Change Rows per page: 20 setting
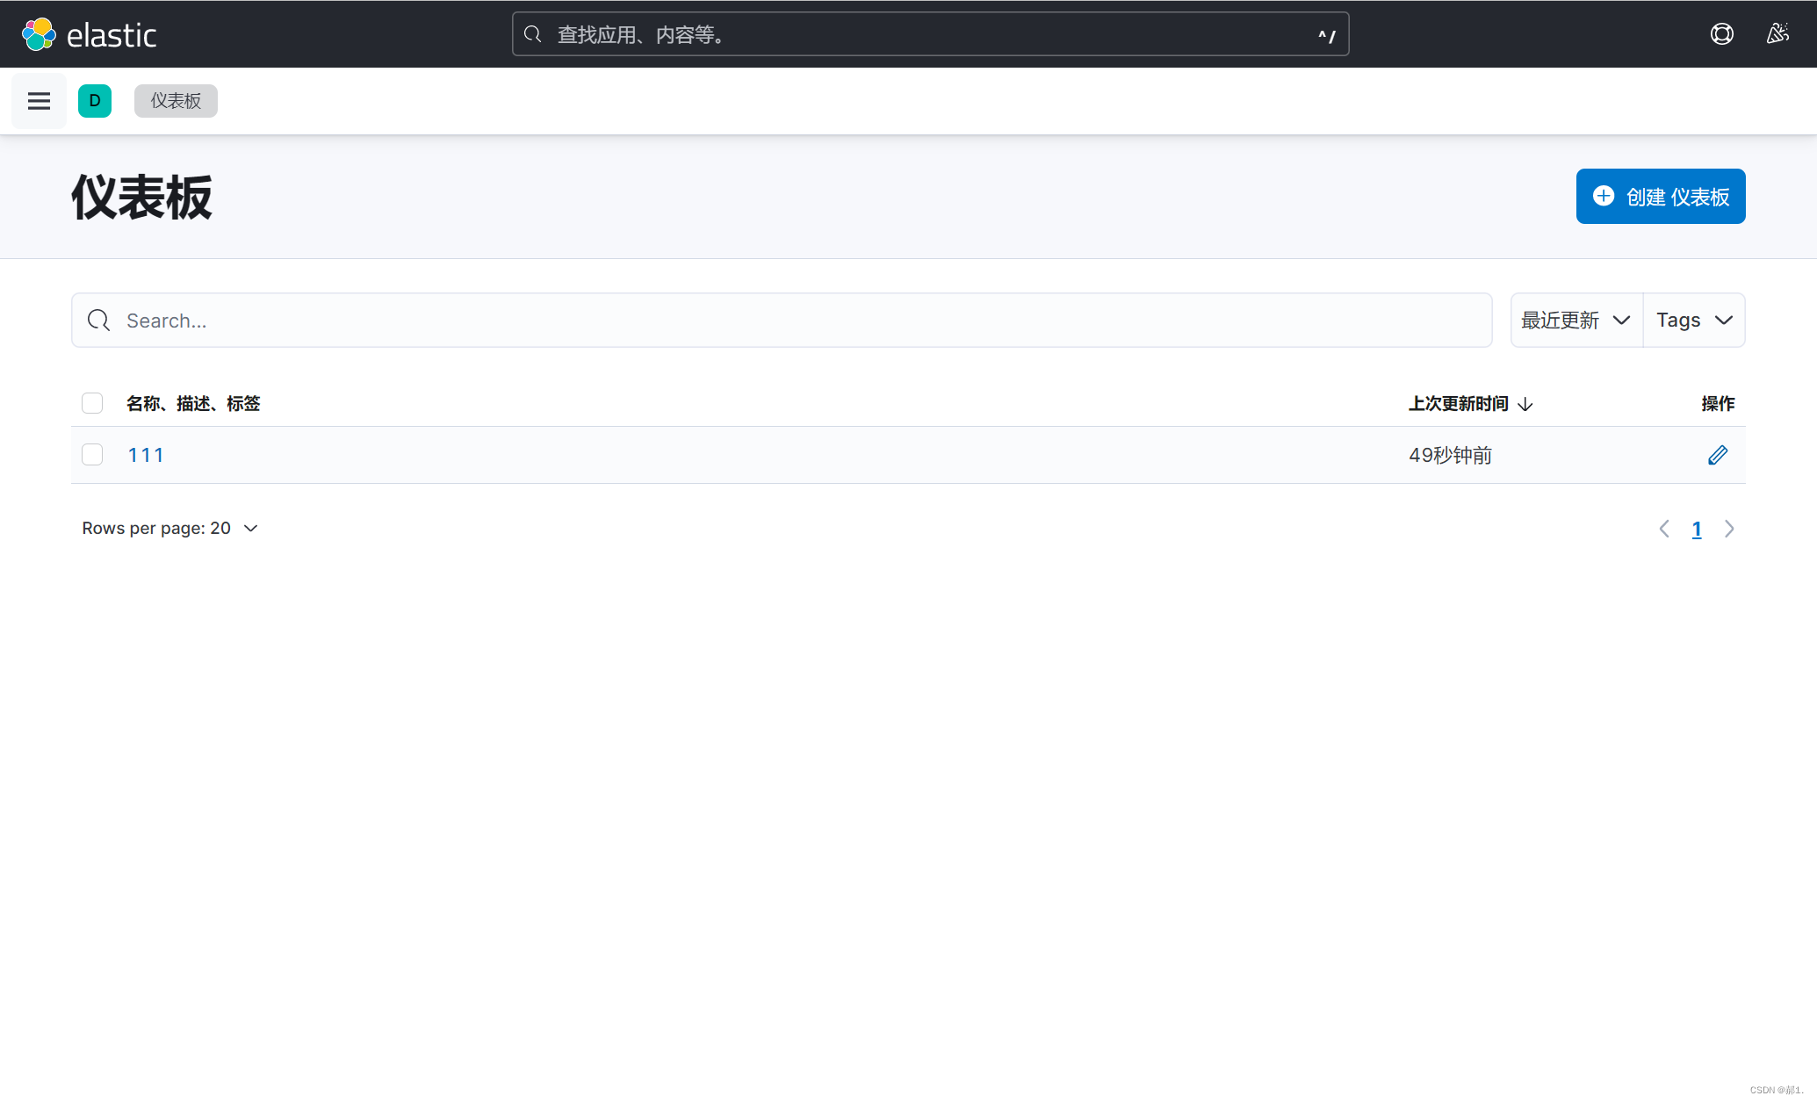Image resolution: width=1817 pixels, height=1103 pixels. click(x=170, y=529)
